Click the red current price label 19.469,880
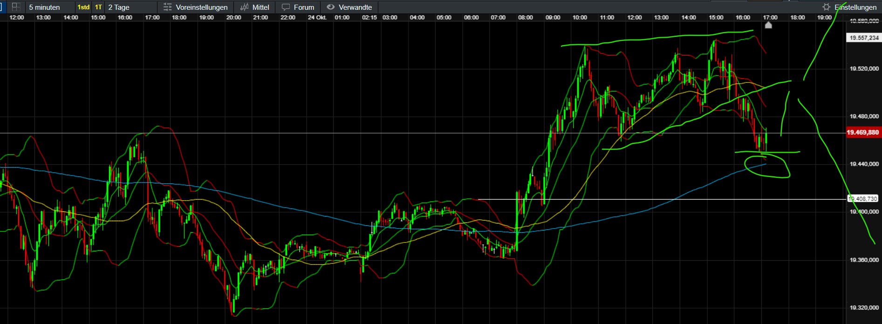 (x=863, y=133)
